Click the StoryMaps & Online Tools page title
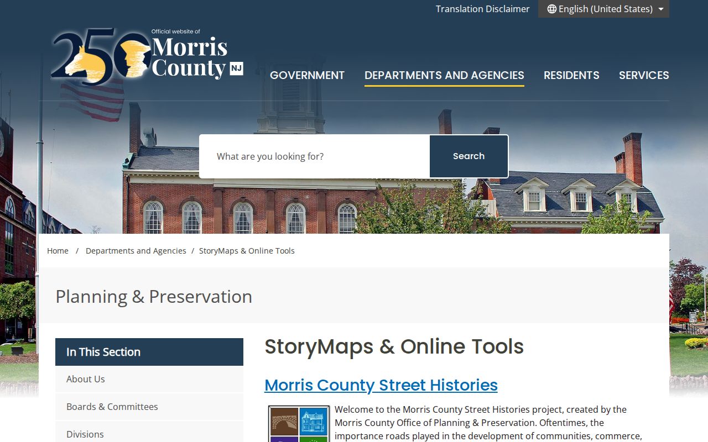Screen dimensions: 708x442 [394, 346]
